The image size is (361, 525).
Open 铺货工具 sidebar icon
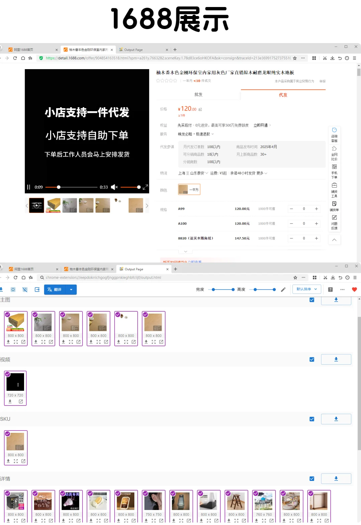pos(334,190)
